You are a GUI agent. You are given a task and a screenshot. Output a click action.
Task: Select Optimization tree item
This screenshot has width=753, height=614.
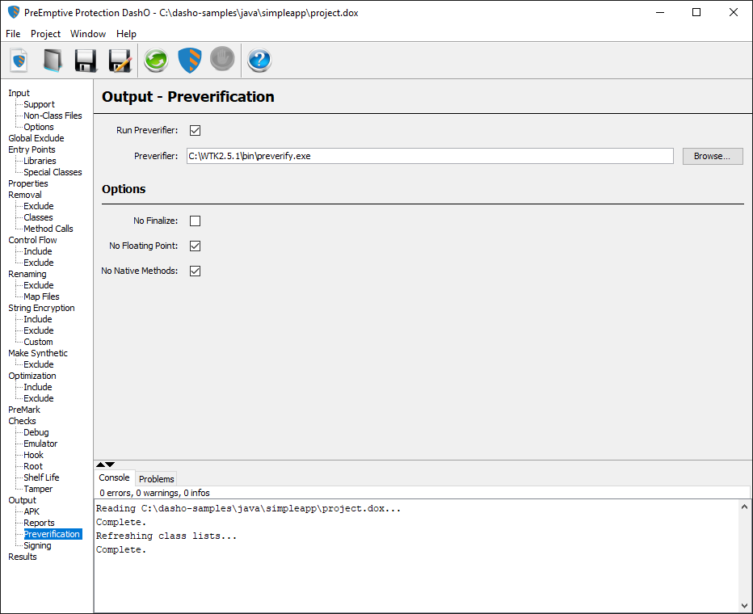click(32, 376)
